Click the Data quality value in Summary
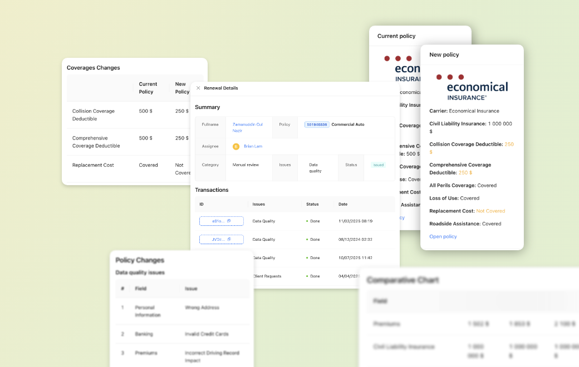The width and height of the screenshot is (579, 367). (x=315, y=168)
